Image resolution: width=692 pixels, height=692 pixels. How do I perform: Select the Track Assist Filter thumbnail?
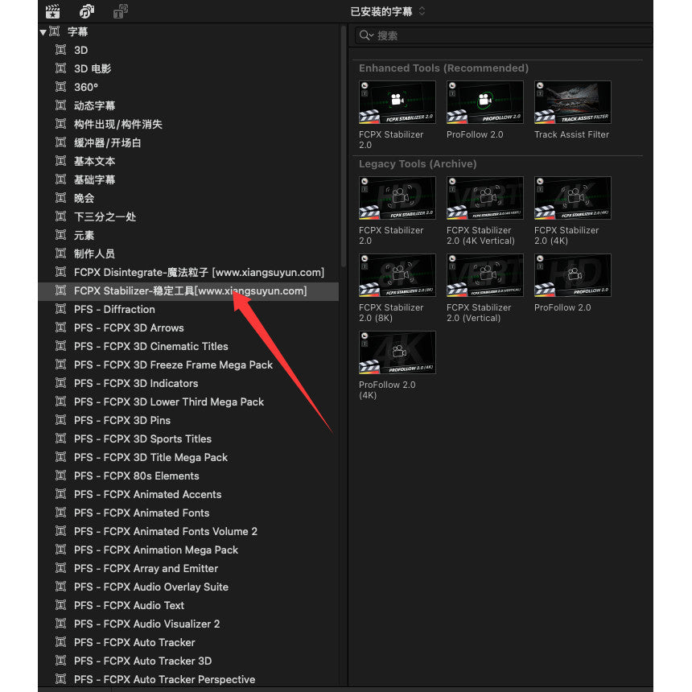573,102
